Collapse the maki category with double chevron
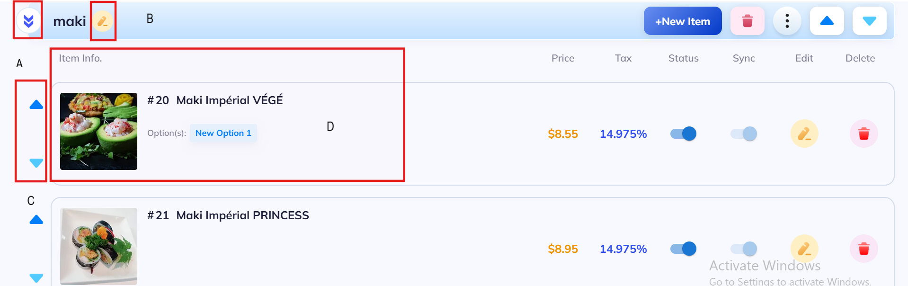This screenshot has height=286, width=908. [x=28, y=21]
